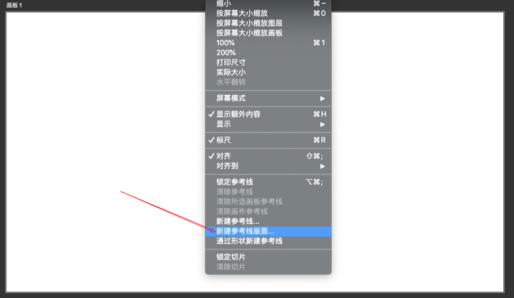This screenshot has height=298, width=514.
Task: Select 实际大小 view option
Action: [x=268, y=73]
